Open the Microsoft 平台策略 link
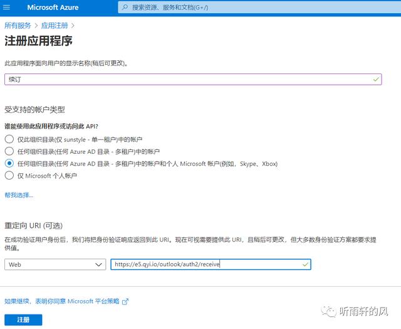This screenshot has height=329, width=401. [62, 301]
